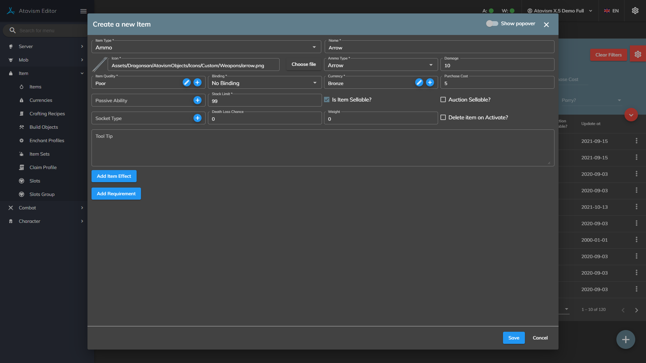Viewport: 646px width, 363px height.
Task: Click the plus icon in Socket Type field
Action: 198,118
